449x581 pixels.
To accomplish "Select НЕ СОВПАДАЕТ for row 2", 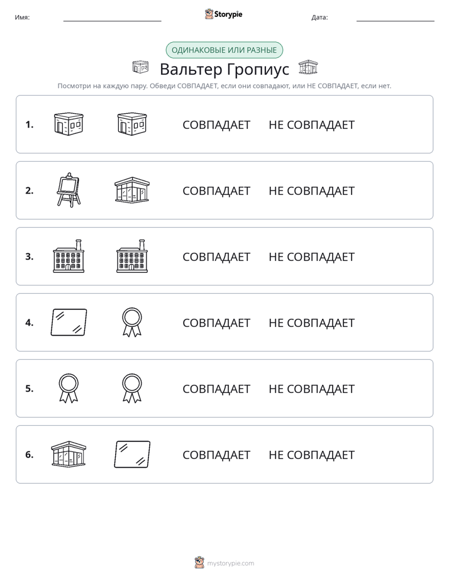I will click(x=311, y=191).
